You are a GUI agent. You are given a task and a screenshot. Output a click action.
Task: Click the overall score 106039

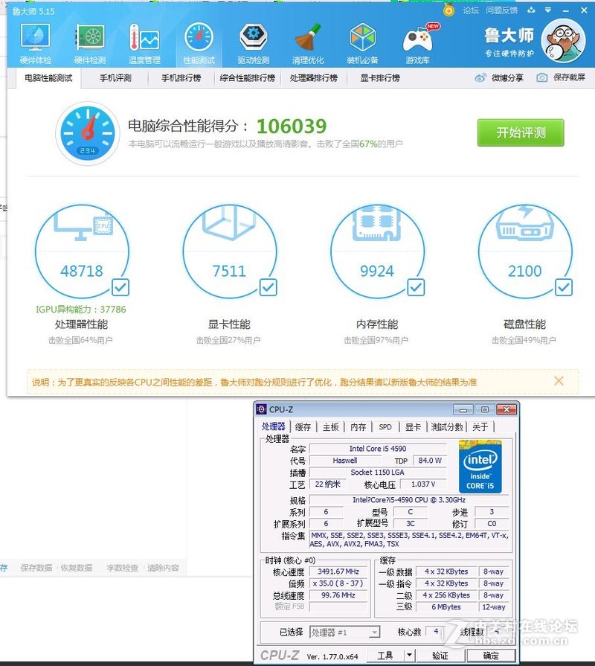(x=292, y=127)
